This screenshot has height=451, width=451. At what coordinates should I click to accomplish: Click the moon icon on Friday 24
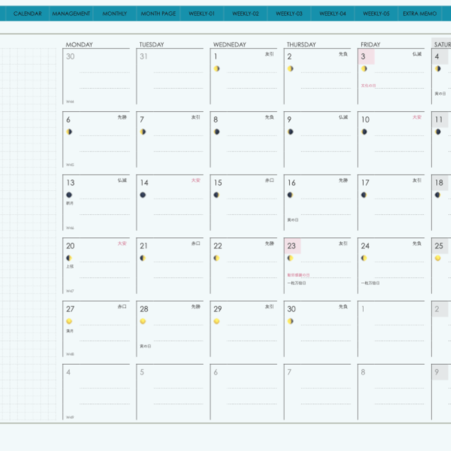coord(364,258)
